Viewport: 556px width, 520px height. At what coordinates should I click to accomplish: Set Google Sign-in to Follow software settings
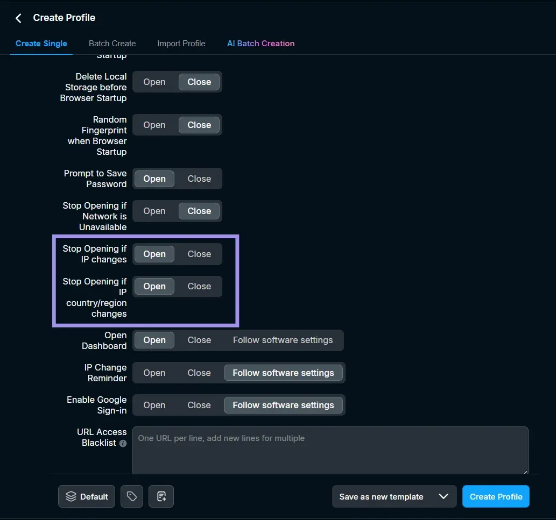click(x=283, y=405)
